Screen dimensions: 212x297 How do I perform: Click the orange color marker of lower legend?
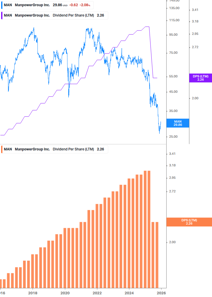coord(2,149)
